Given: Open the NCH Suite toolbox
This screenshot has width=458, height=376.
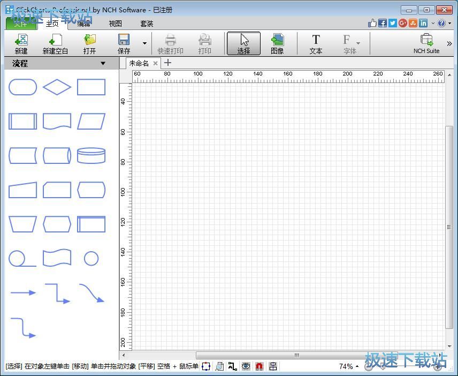Looking at the screenshot, I should coord(426,44).
